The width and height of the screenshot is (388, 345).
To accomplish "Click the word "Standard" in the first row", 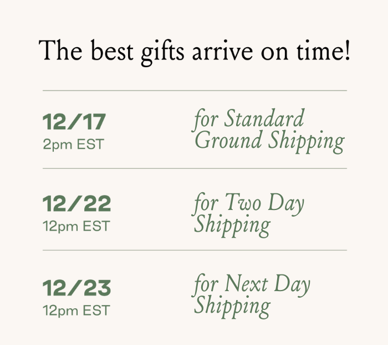I will coord(264,119).
